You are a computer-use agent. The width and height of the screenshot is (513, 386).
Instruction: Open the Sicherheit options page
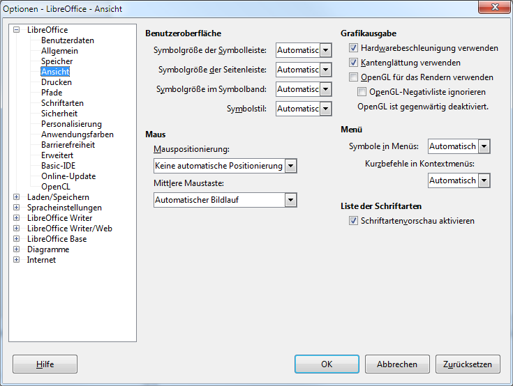point(59,114)
